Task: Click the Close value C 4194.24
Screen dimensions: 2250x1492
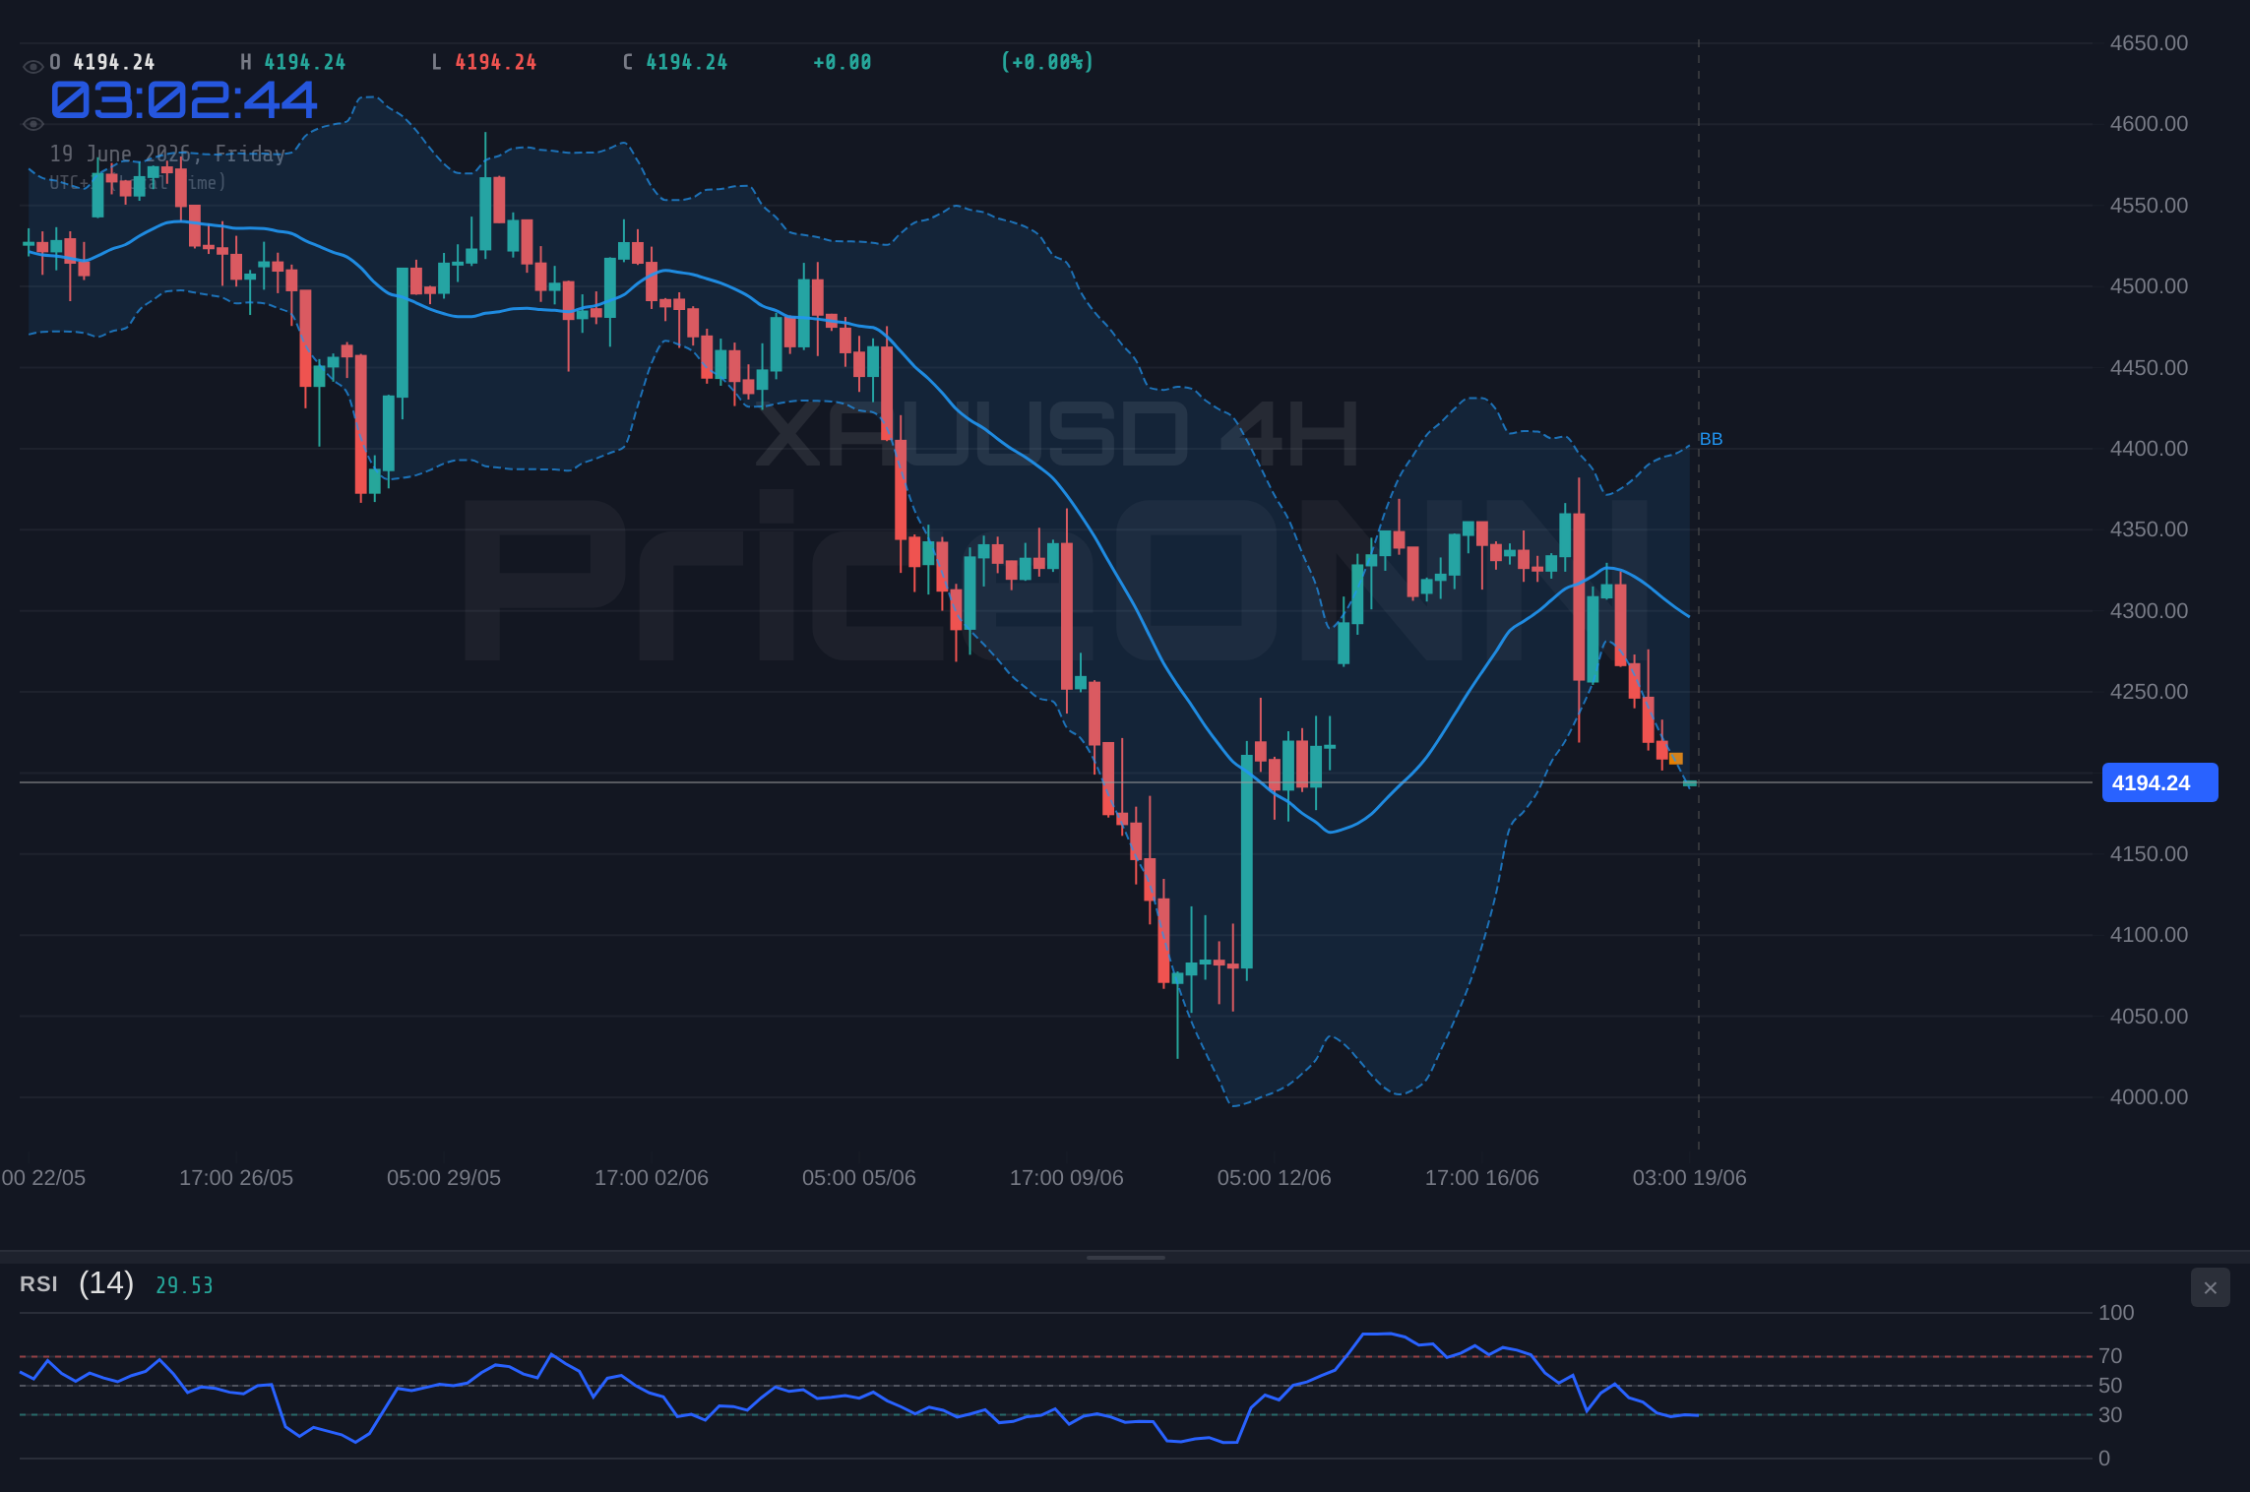Action: pos(675,62)
